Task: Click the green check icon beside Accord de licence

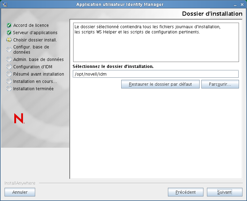Action: 9,25
